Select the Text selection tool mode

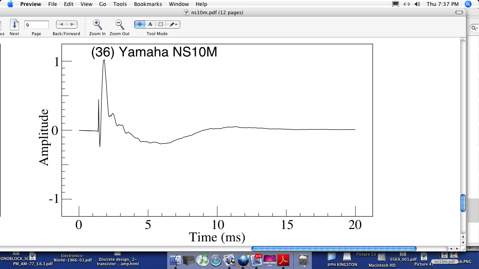pyautogui.click(x=150, y=24)
